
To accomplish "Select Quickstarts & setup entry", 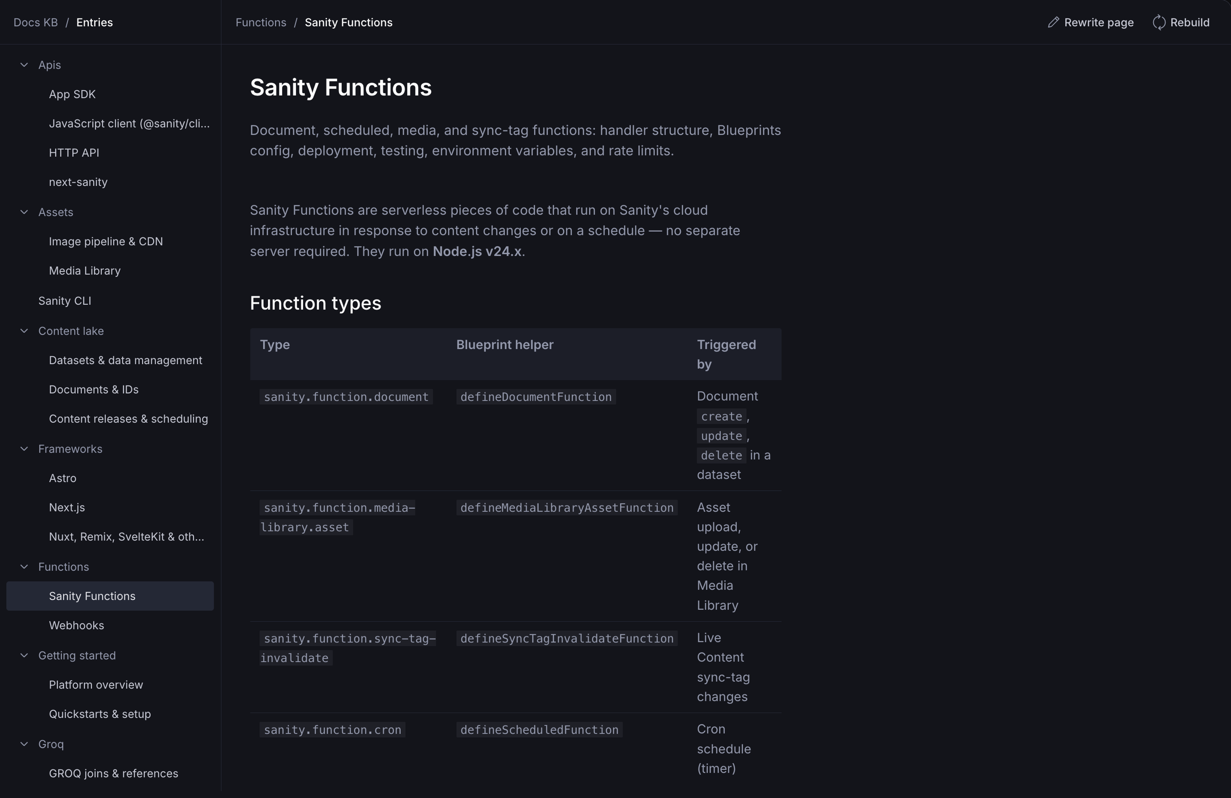I will (110, 714).
